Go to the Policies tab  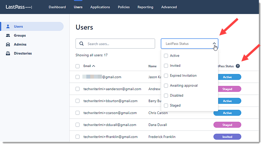click(x=124, y=7)
